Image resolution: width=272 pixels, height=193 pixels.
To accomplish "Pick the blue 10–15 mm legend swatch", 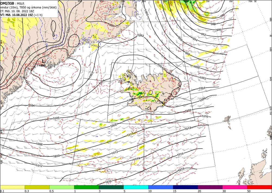I will point(161,187).
